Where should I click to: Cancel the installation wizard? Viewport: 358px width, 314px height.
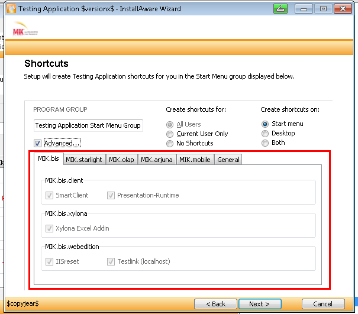point(323,304)
